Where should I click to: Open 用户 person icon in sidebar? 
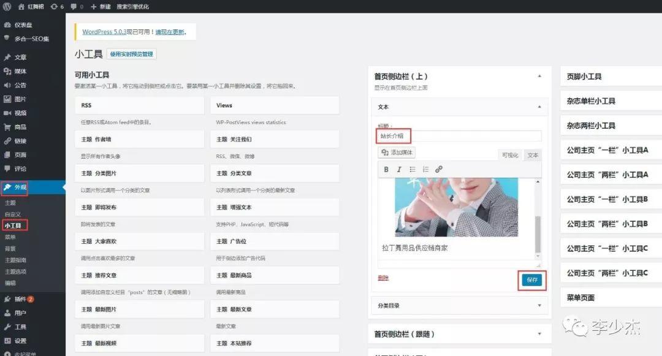coord(7,312)
